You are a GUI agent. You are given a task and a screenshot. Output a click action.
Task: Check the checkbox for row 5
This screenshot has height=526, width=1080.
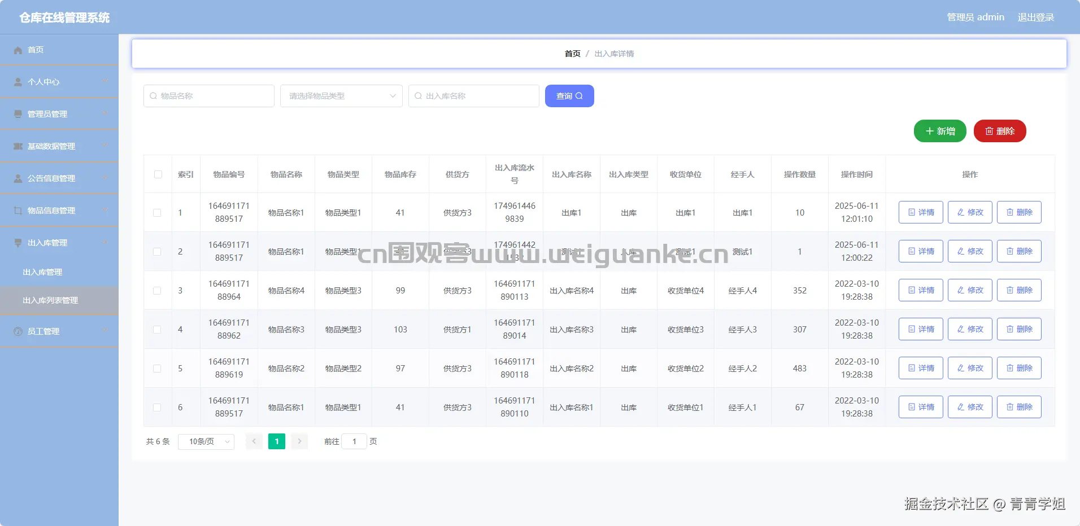[157, 369]
